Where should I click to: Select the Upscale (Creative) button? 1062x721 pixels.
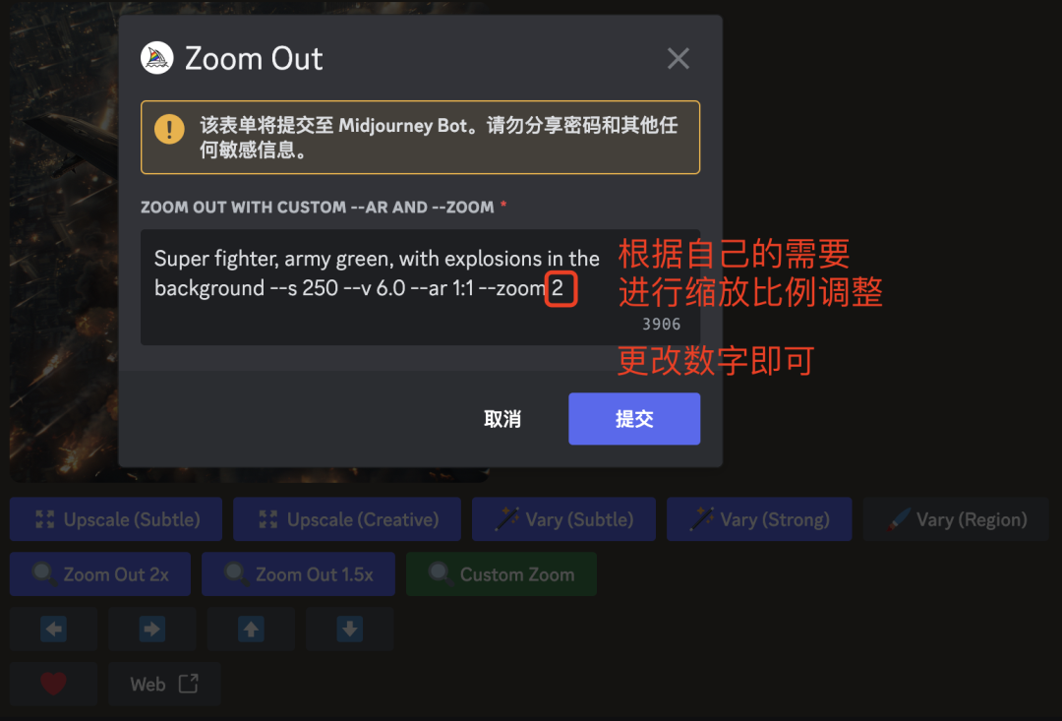(x=347, y=519)
